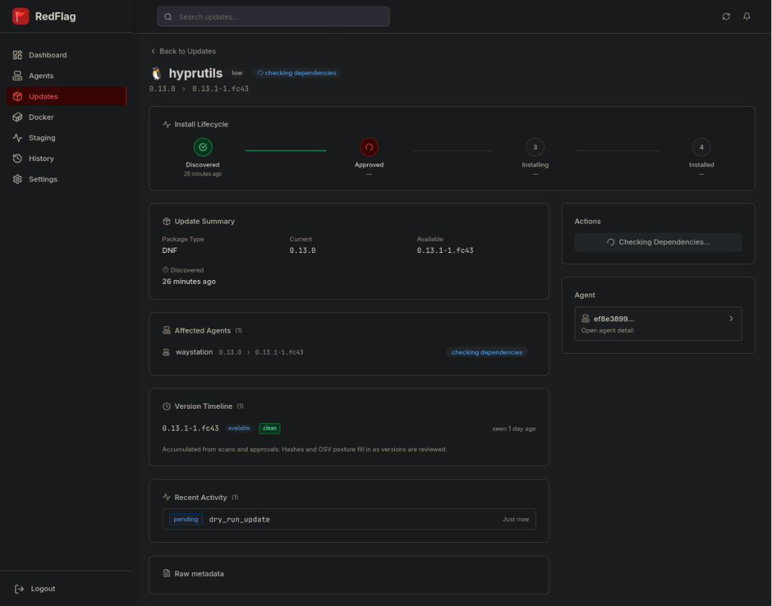Open the notifications bell
772x606 pixels.
[746, 17]
